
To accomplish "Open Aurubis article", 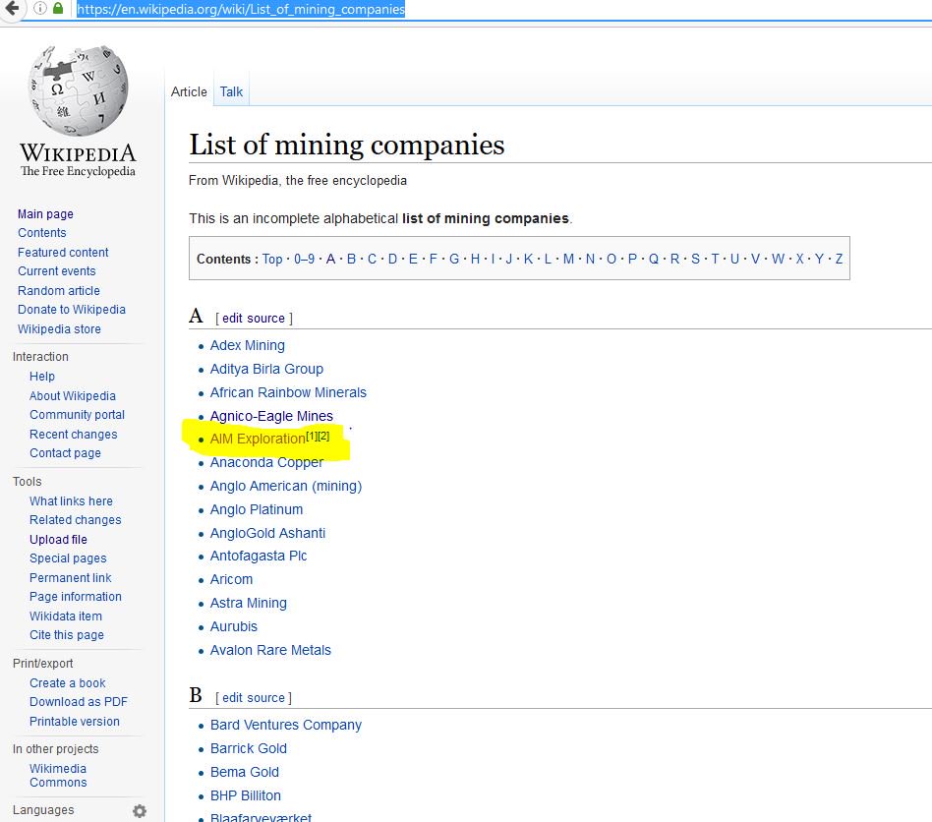I will pos(234,627).
